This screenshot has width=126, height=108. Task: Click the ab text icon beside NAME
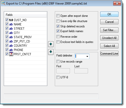(11, 24)
